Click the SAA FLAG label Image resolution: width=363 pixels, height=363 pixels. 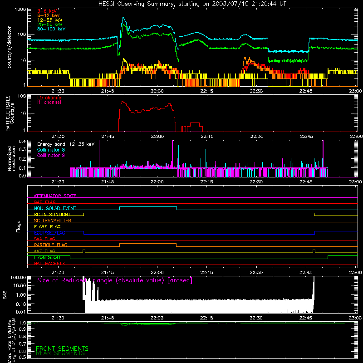pyautogui.click(x=44, y=239)
